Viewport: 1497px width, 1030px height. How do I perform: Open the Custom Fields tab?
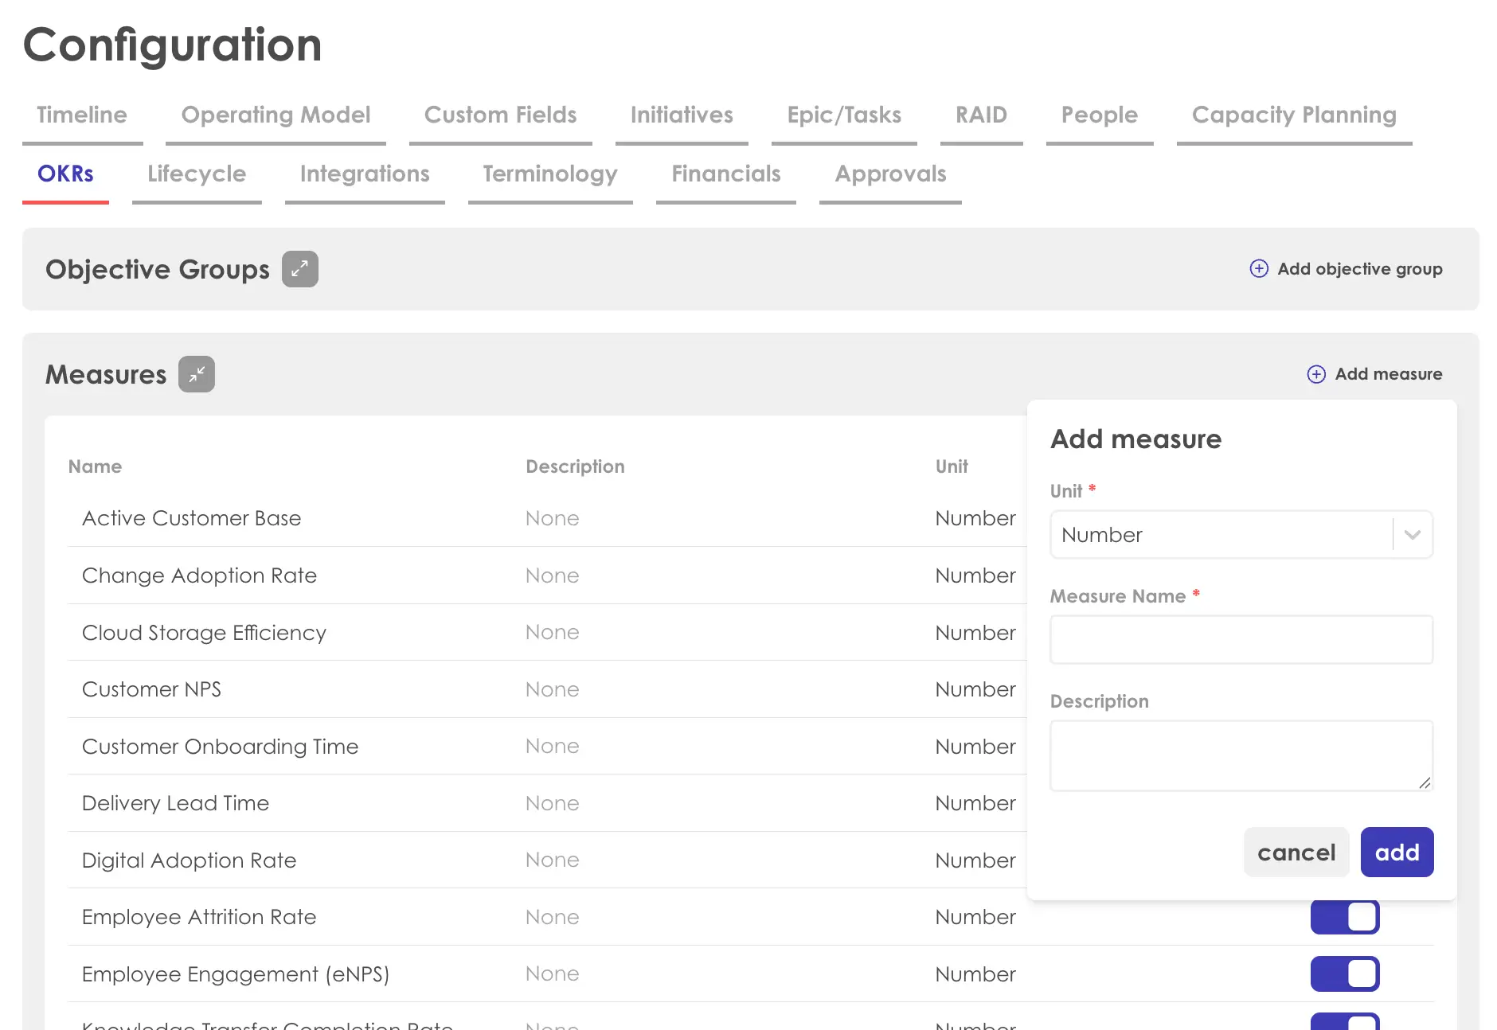[500, 115]
